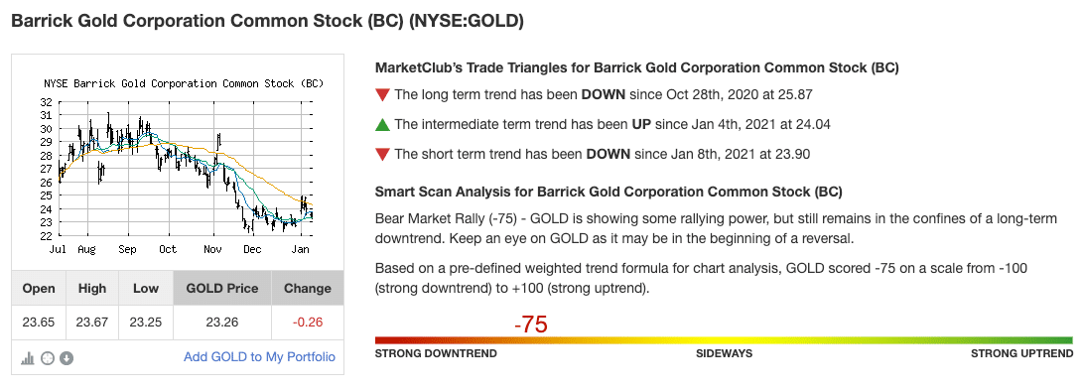Screen dimensions: 1082x391
Task: Click the High column header
Action: [91, 288]
